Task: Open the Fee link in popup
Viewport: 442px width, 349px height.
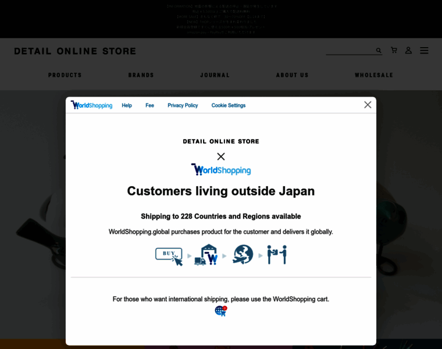Action: [149, 105]
